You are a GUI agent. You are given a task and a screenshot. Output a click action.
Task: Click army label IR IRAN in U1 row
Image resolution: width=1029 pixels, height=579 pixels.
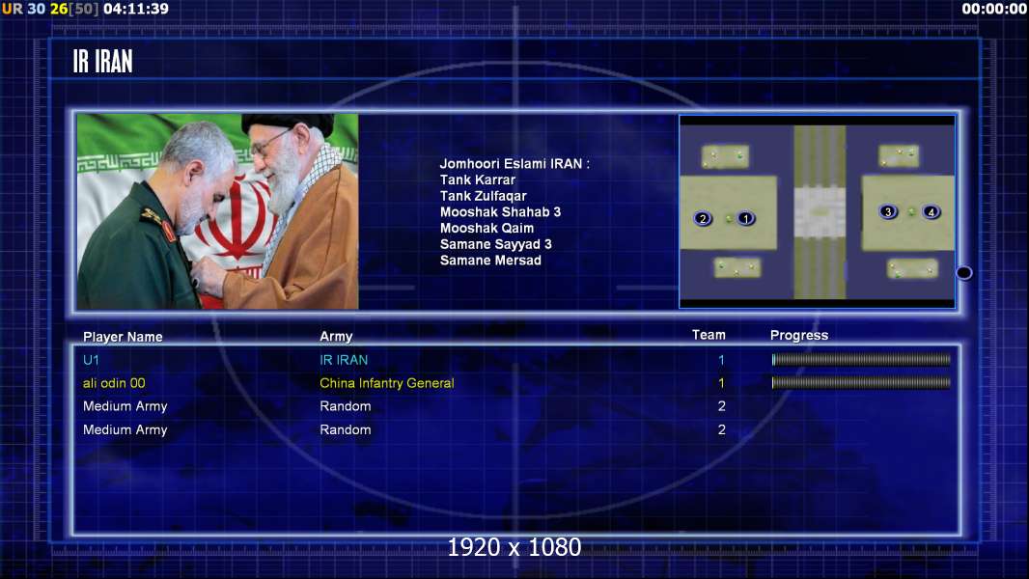(x=344, y=360)
